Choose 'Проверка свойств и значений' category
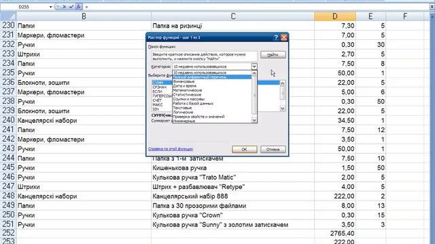The image size is (435, 244). click(211, 117)
